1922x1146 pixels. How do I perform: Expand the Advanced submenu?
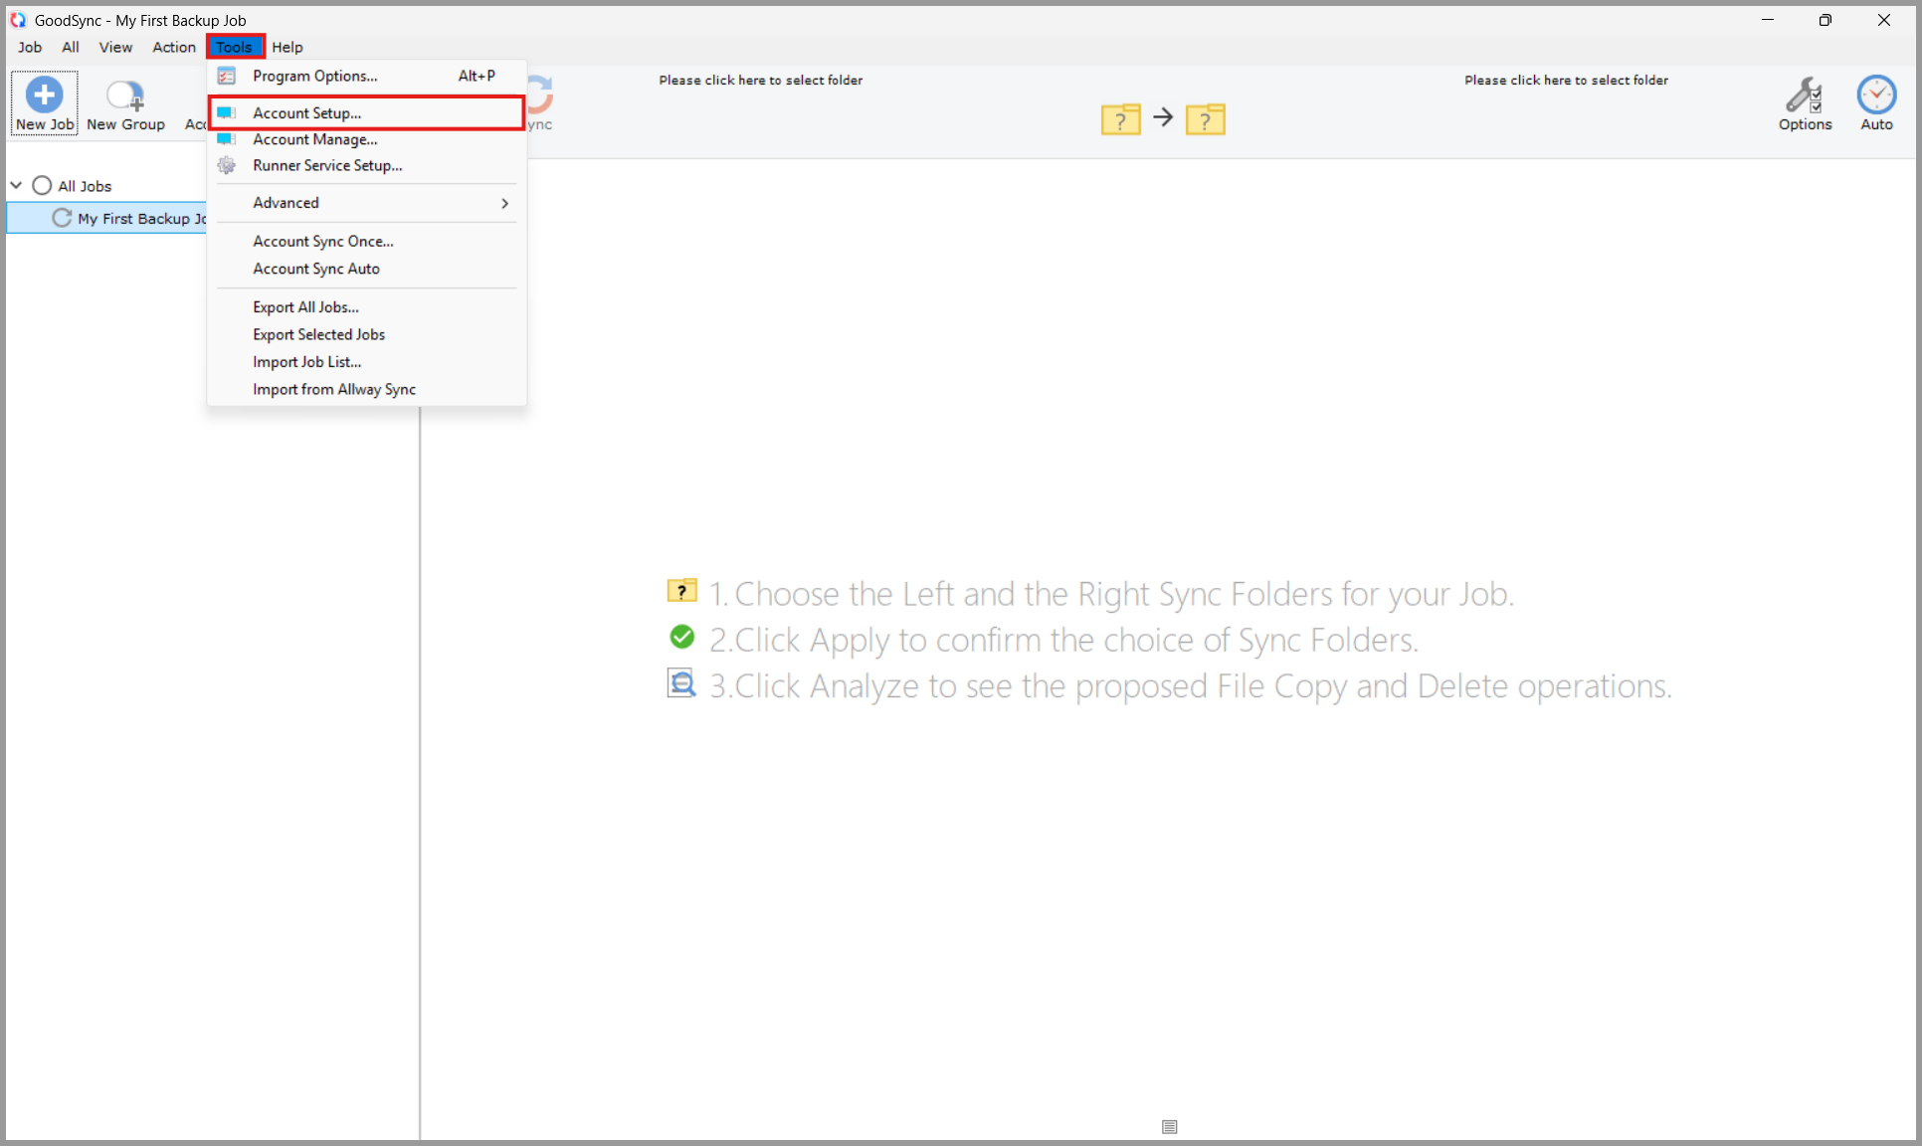[x=367, y=203]
